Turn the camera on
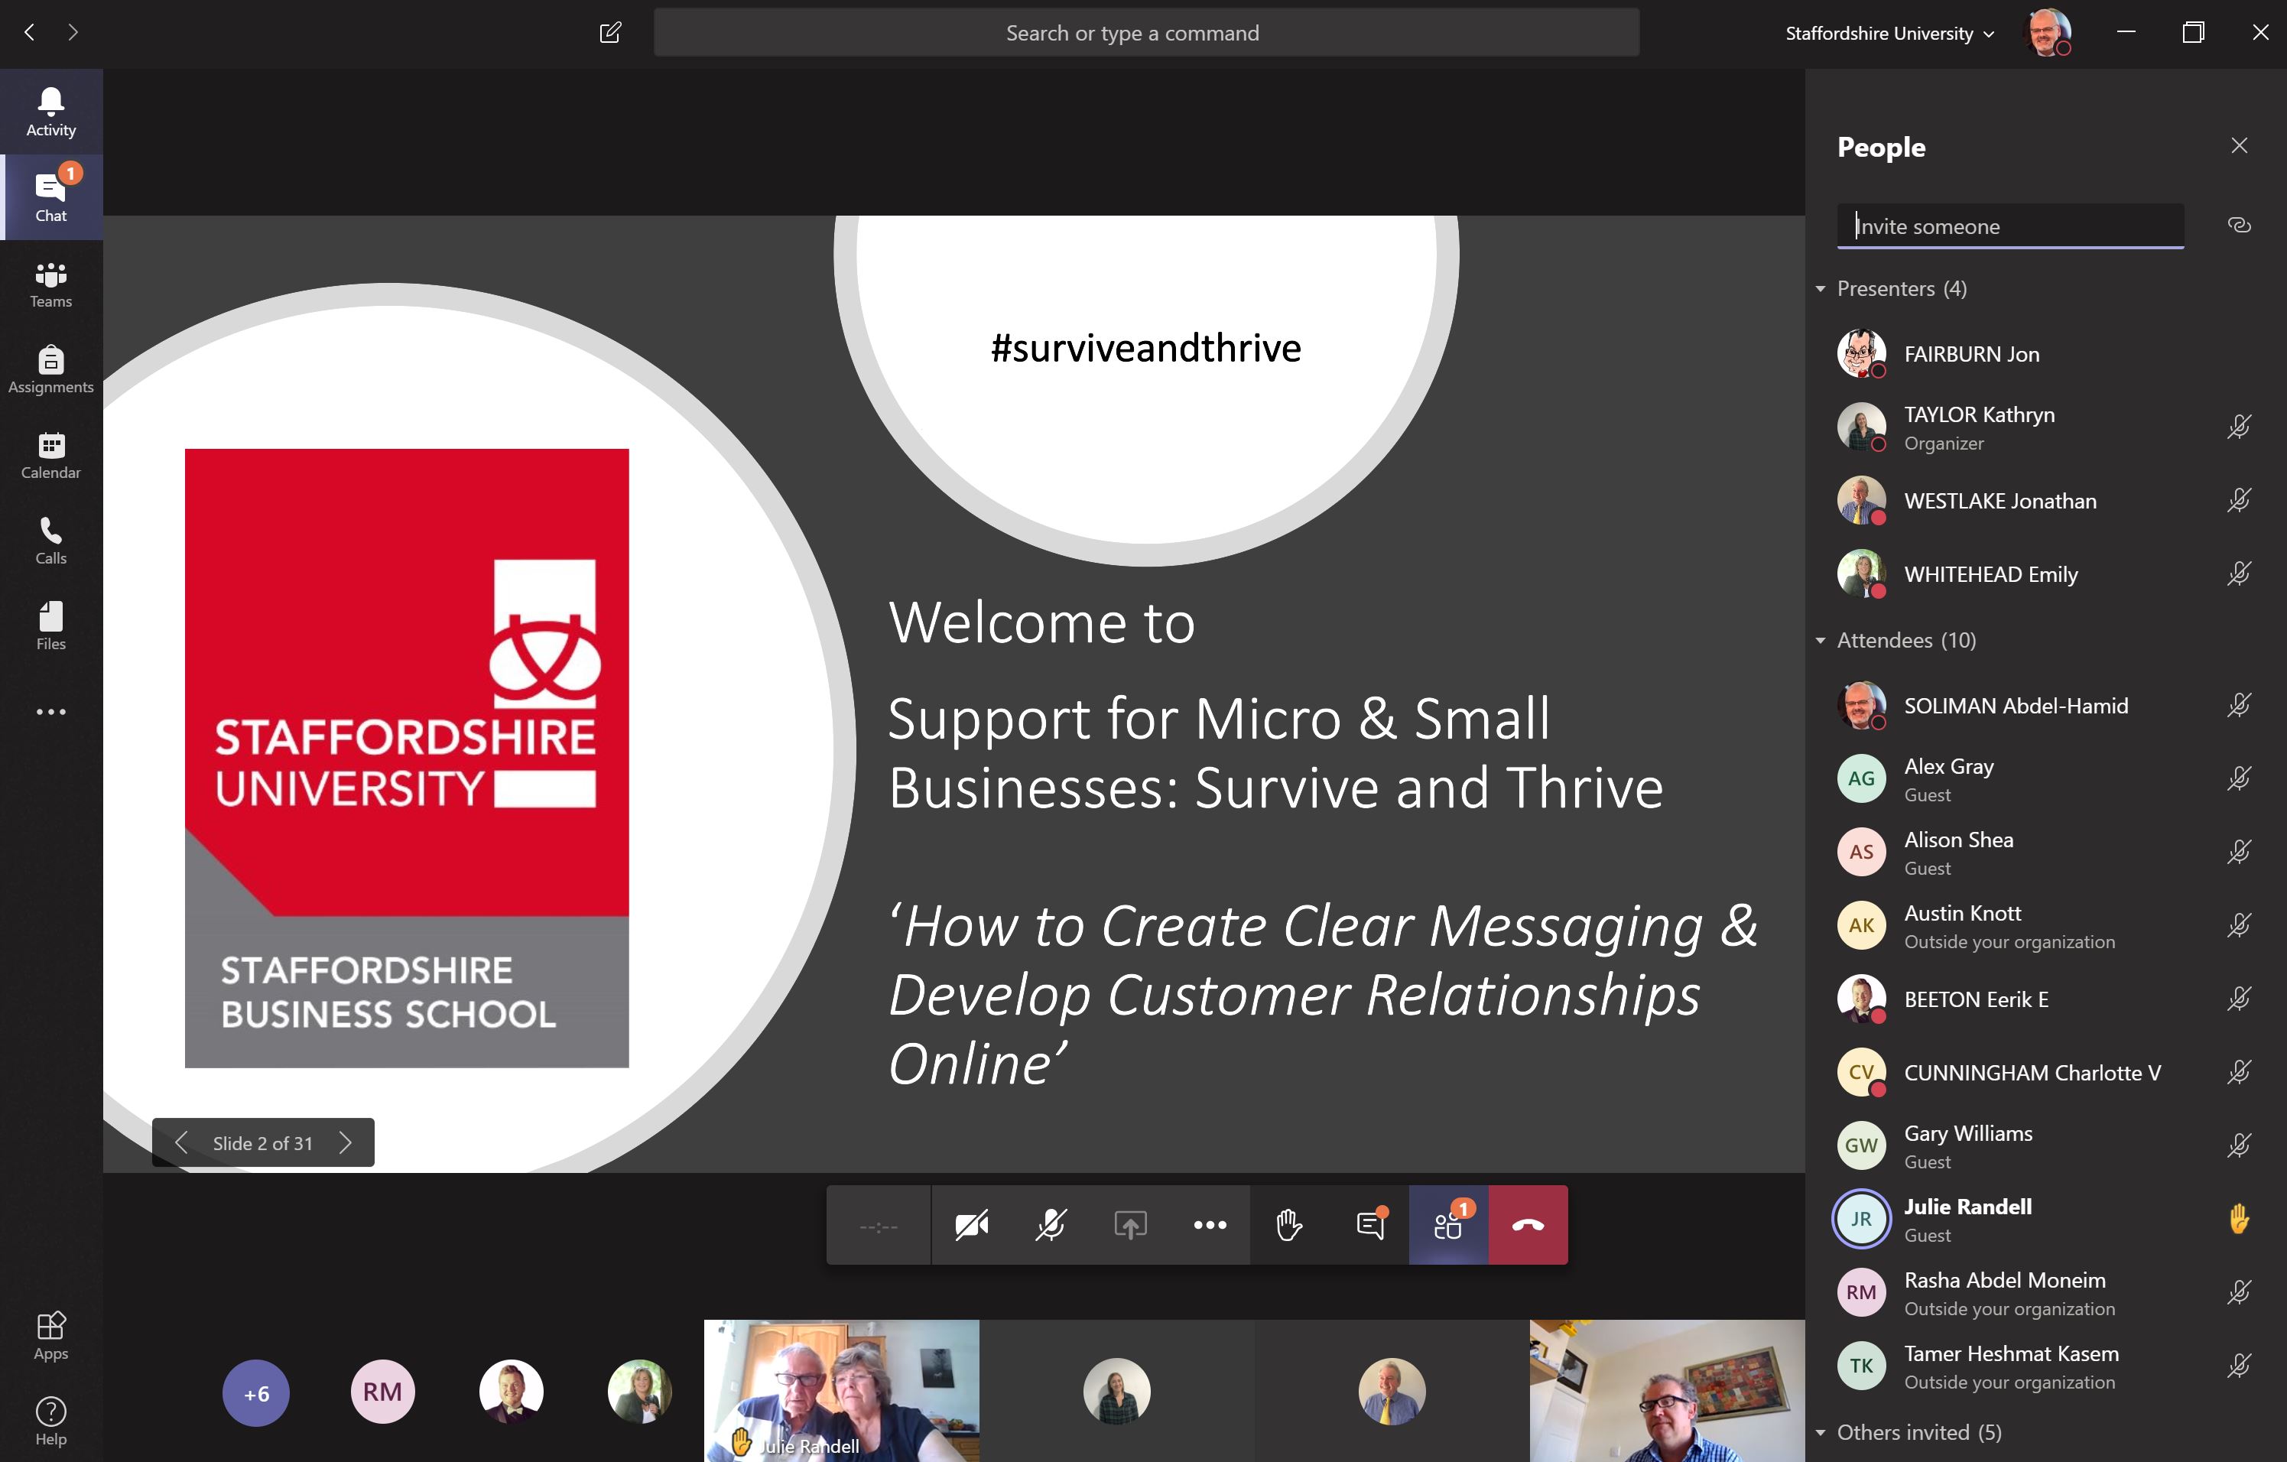Viewport: 2287px width, 1462px height. [x=972, y=1224]
